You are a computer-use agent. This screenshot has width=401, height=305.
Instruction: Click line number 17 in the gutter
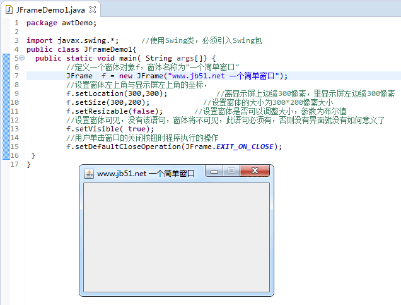pos(15,164)
